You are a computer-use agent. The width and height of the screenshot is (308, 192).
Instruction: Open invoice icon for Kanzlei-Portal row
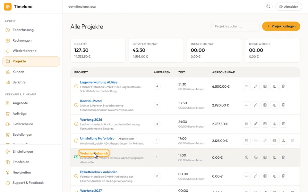pos(265,105)
